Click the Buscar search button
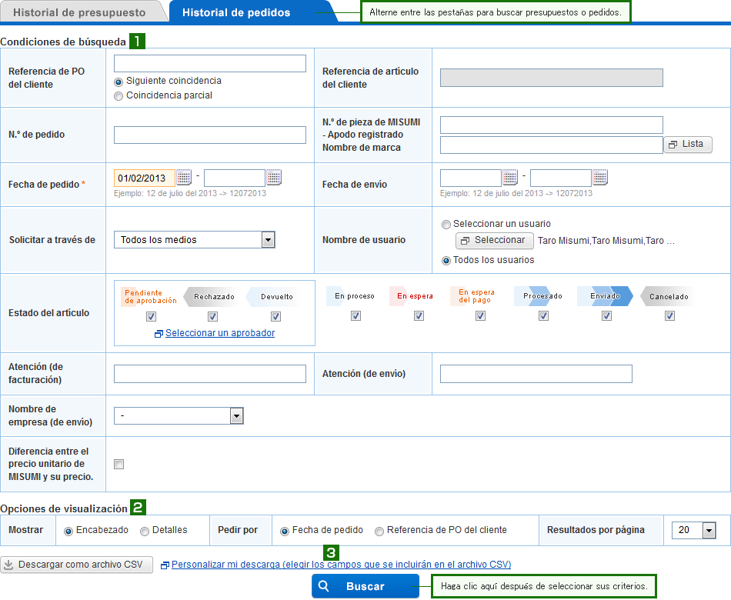This screenshot has height=600, width=731. (x=365, y=586)
